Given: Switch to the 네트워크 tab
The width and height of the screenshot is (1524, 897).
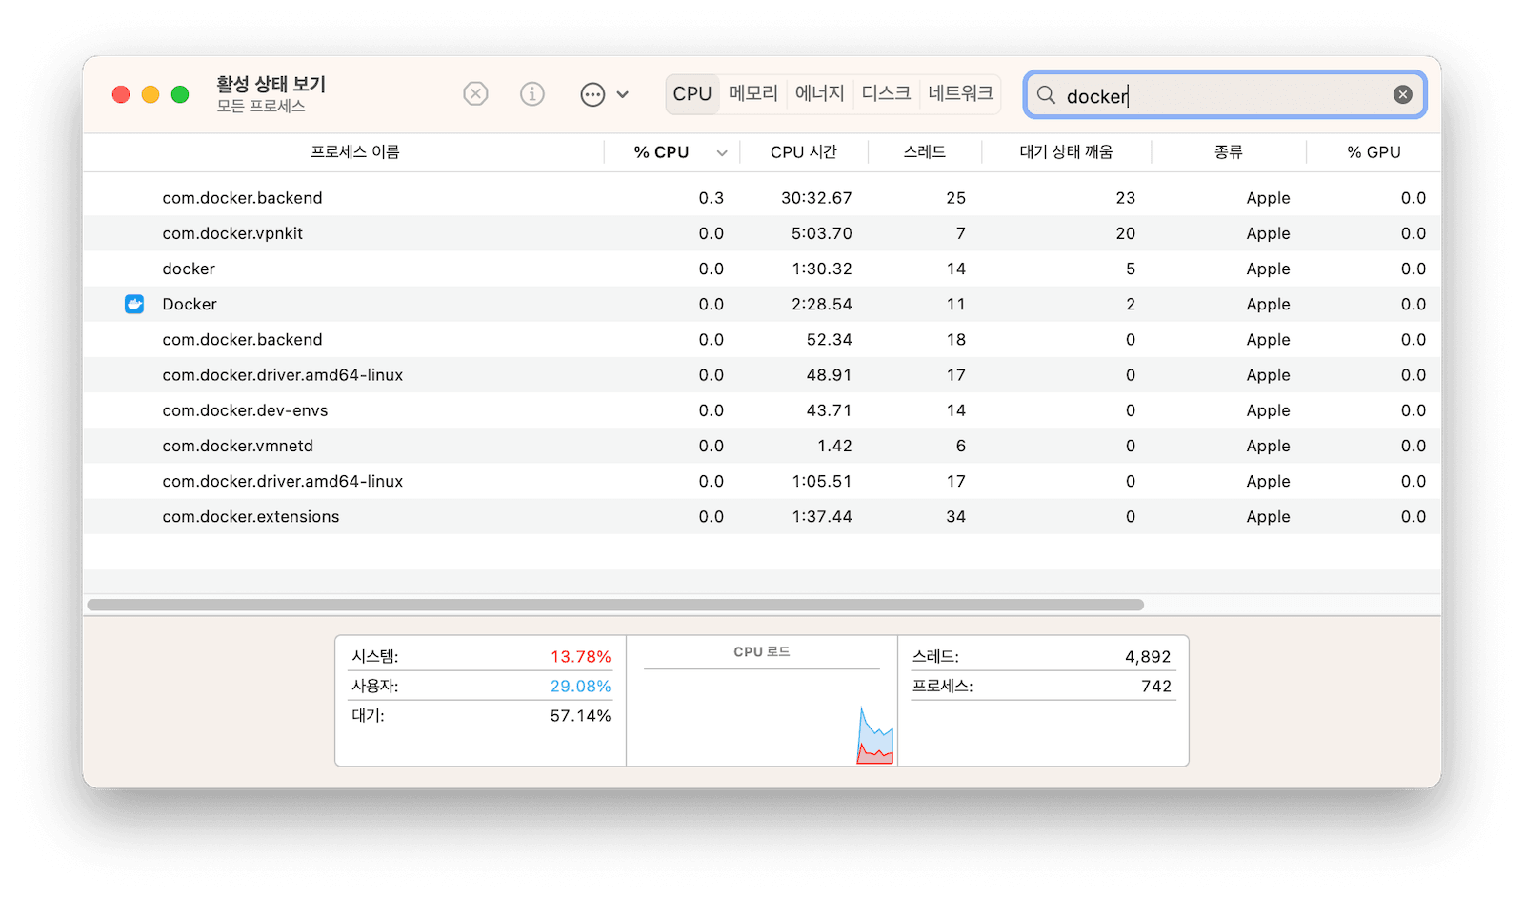Looking at the screenshot, I should click(x=960, y=93).
